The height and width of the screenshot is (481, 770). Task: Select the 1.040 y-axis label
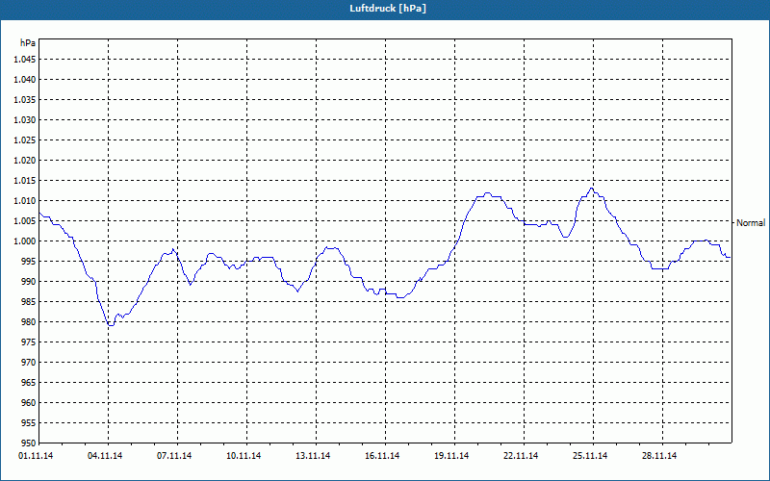25,80
